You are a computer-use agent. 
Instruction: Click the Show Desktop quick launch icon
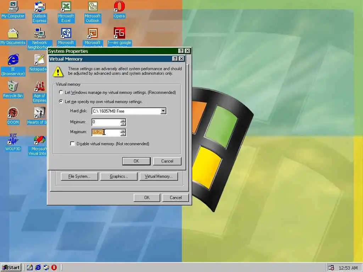(x=30, y=268)
